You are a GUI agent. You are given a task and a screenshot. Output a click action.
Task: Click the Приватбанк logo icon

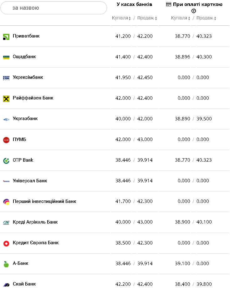pos(6,37)
